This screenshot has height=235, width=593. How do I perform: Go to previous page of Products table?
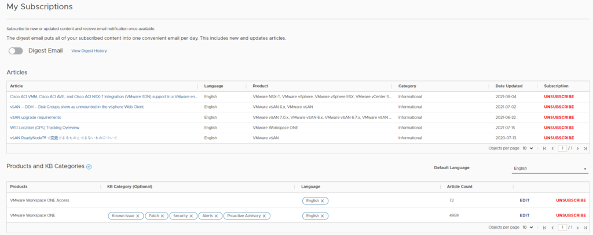pyautogui.click(x=552, y=228)
